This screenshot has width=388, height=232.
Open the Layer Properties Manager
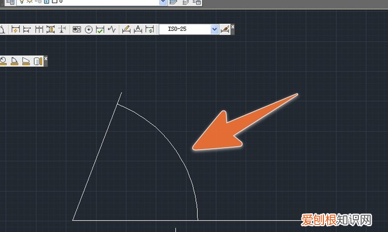(x=10, y=2)
